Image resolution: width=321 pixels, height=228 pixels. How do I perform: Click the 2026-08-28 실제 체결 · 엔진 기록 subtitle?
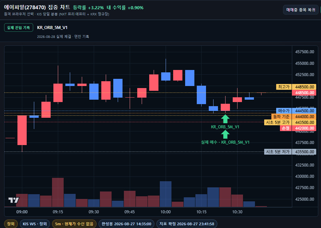63,37
